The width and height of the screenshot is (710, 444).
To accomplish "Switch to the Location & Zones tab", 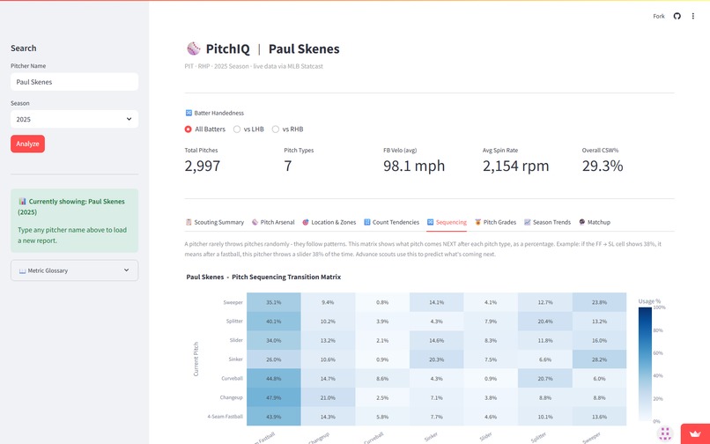I will (329, 222).
